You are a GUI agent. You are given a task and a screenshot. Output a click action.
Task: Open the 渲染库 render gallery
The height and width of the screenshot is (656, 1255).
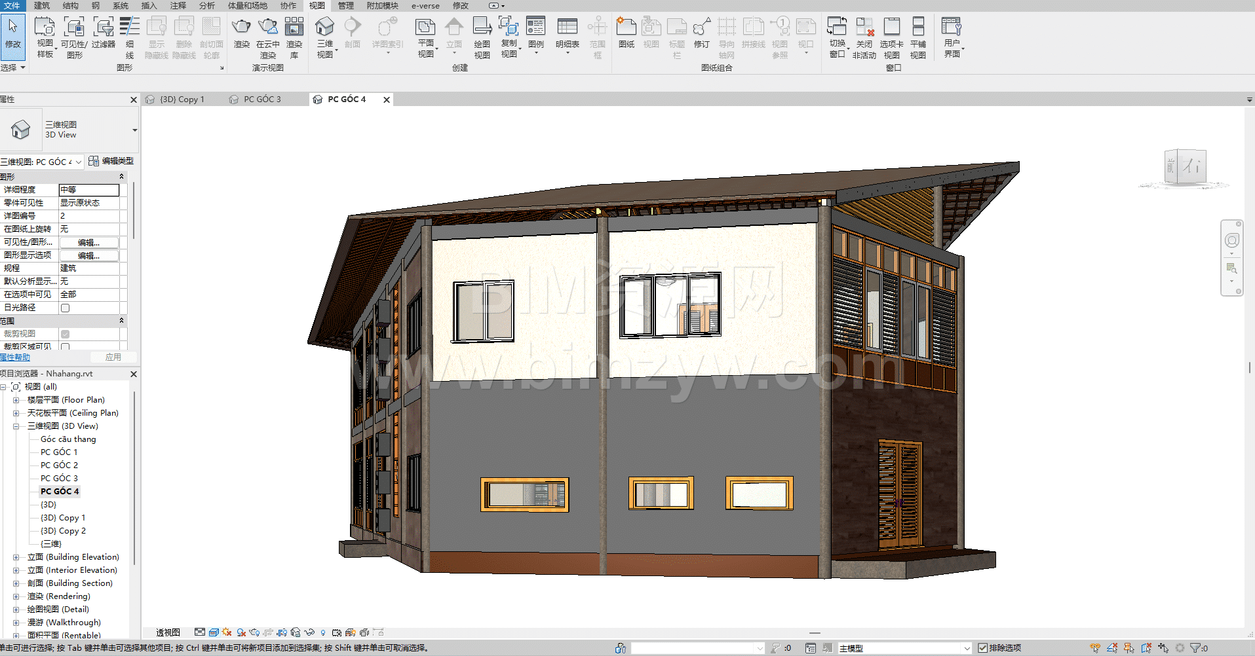(294, 37)
